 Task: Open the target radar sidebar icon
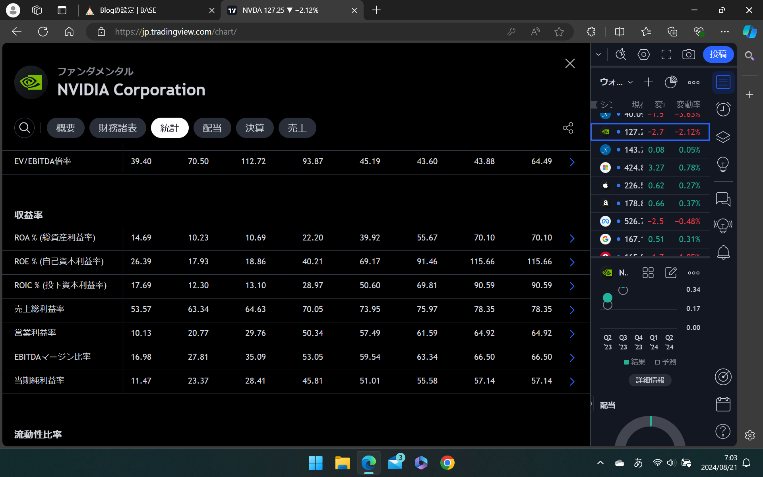tap(723, 377)
